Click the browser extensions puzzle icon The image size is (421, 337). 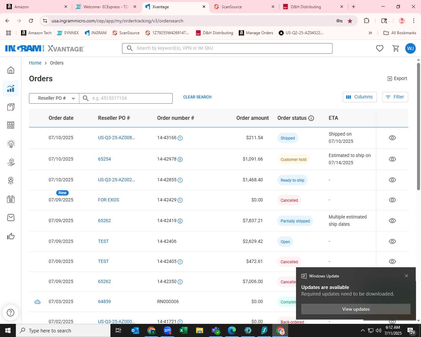pyautogui.click(x=366, y=21)
